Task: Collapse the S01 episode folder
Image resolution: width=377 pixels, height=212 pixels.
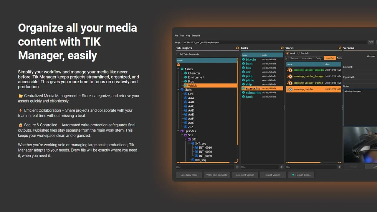Action: coord(182,135)
